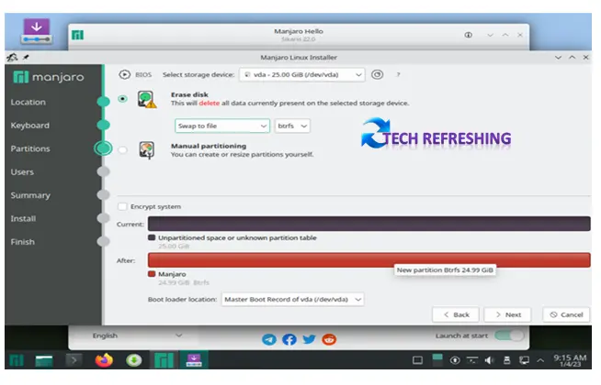Open the Boot loader location dropdown
This screenshot has width=601, height=385.
tap(292, 299)
